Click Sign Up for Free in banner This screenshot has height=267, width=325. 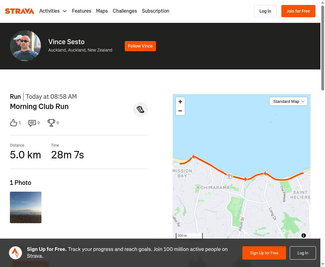(264, 253)
